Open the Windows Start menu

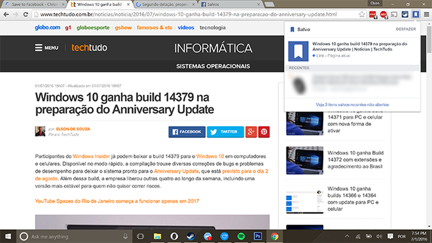(8, 236)
